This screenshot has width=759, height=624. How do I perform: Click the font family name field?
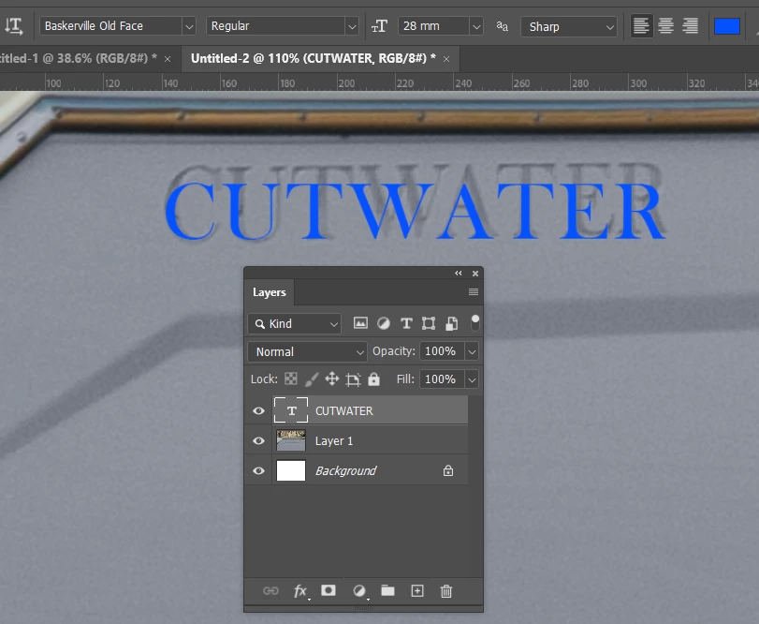pos(110,26)
